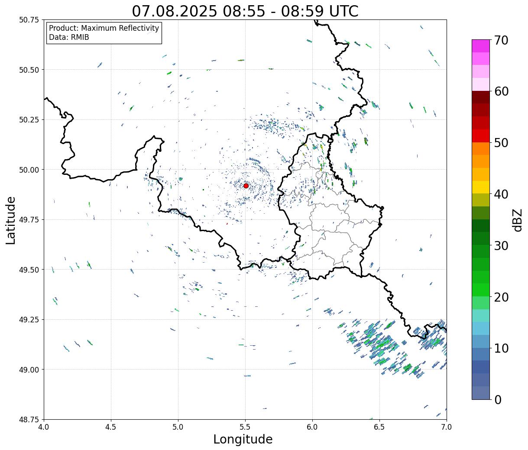Click the 50.50 latitude tick label
The width and height of the screenshot is (528, 450).
(x=29, y=70)
